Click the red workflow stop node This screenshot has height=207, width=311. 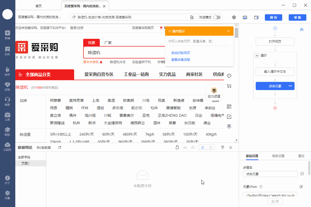click(x=275, y=108)
